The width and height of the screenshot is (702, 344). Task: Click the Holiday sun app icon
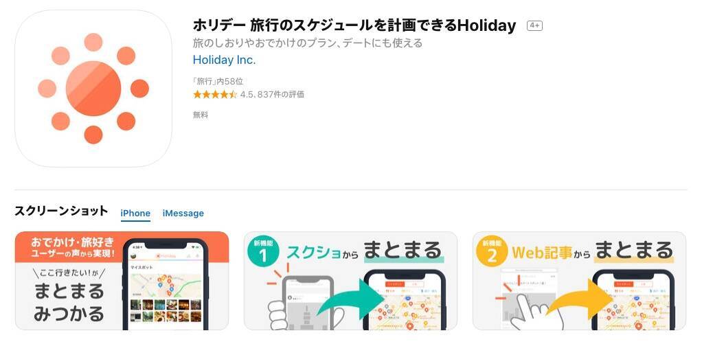pos(93,89)
